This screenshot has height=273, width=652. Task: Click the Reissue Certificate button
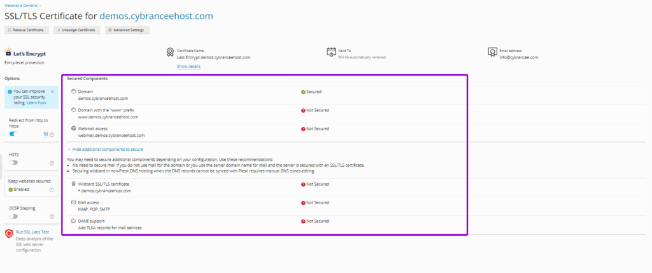pyautogui.click(x=27, y=31)
